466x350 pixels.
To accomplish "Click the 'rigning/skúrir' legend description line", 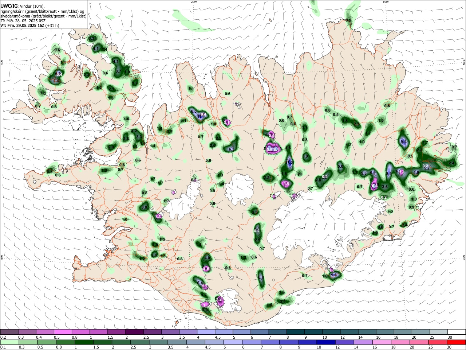I will (42, 11).
